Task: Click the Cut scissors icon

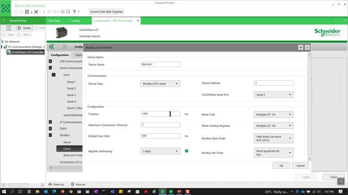Action: point(44,12)
